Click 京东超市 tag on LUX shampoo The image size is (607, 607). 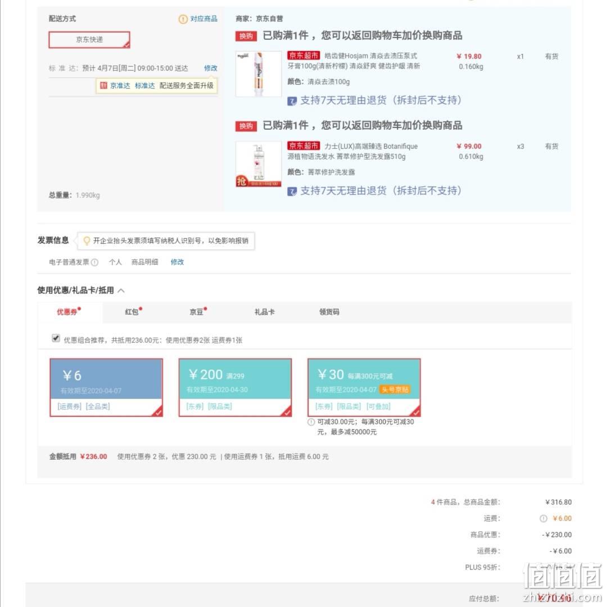tap(303, 146)
